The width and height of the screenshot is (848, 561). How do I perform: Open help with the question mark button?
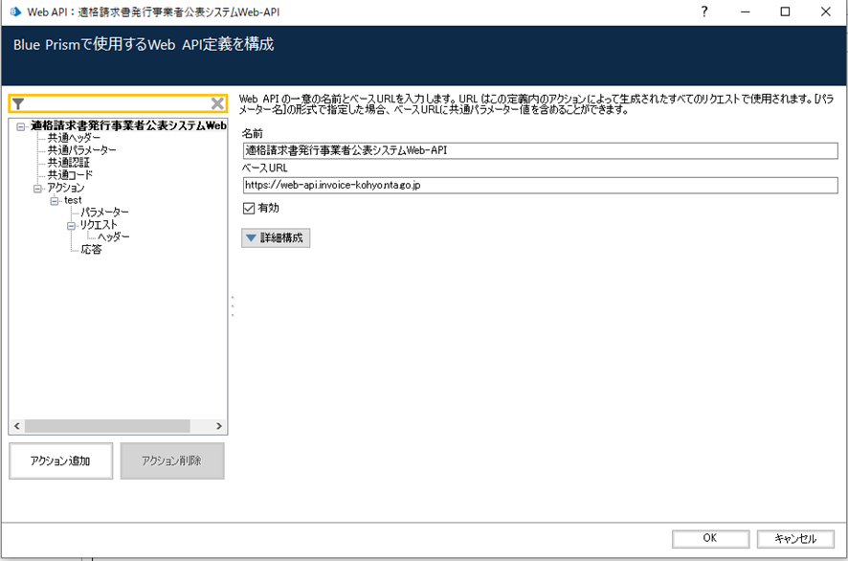click(704, 11)
